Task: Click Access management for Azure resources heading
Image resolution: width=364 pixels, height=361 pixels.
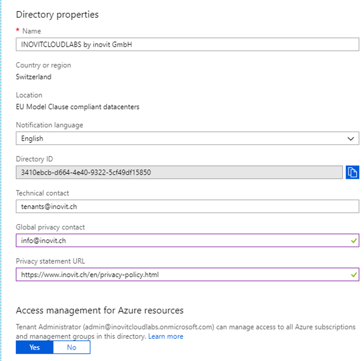Action: (x=100, y=310)
